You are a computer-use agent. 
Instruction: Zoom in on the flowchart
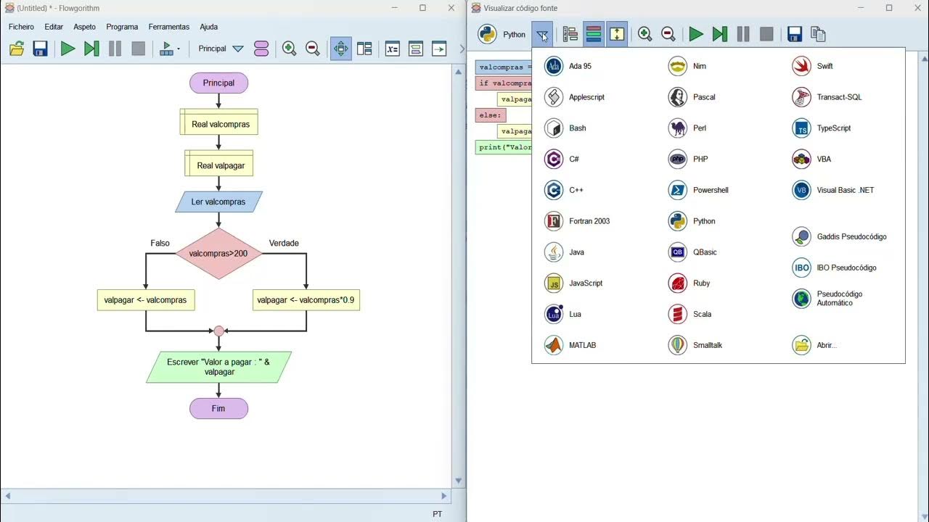coord(289,49)
